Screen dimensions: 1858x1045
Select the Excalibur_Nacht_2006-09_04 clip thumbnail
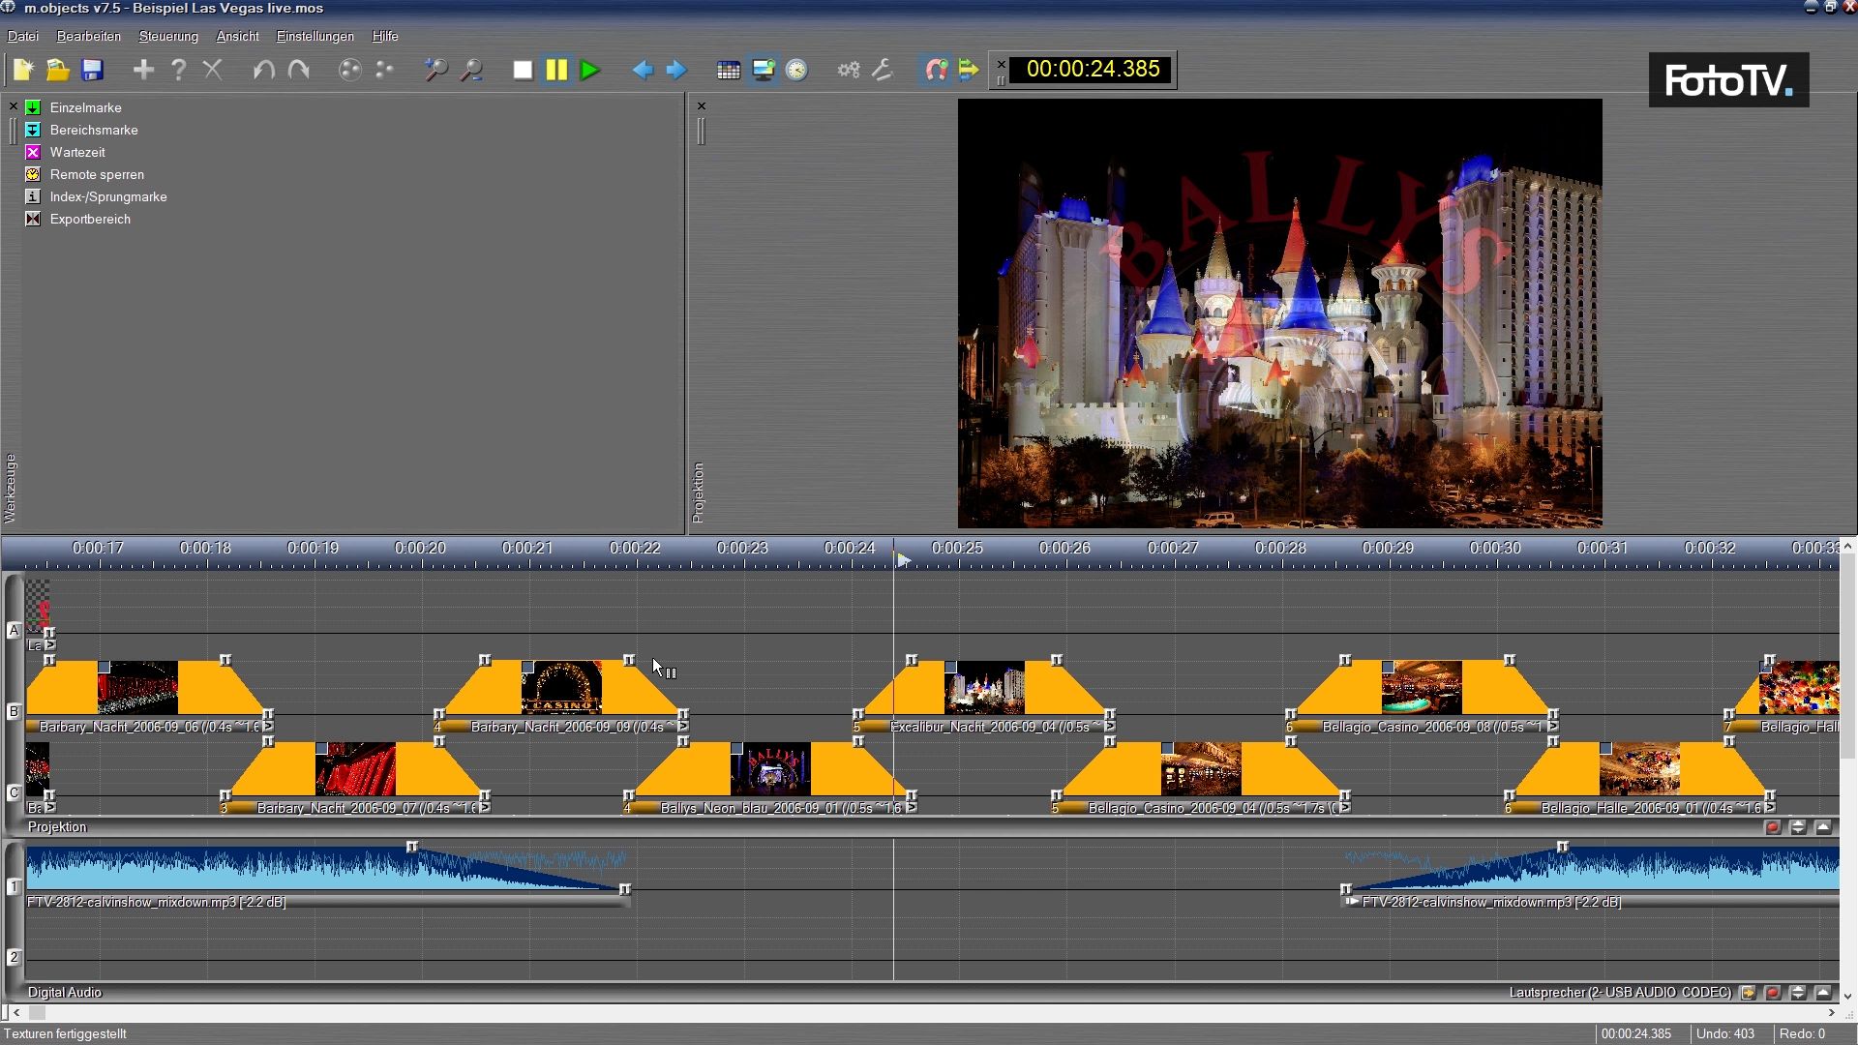point(984,688)
